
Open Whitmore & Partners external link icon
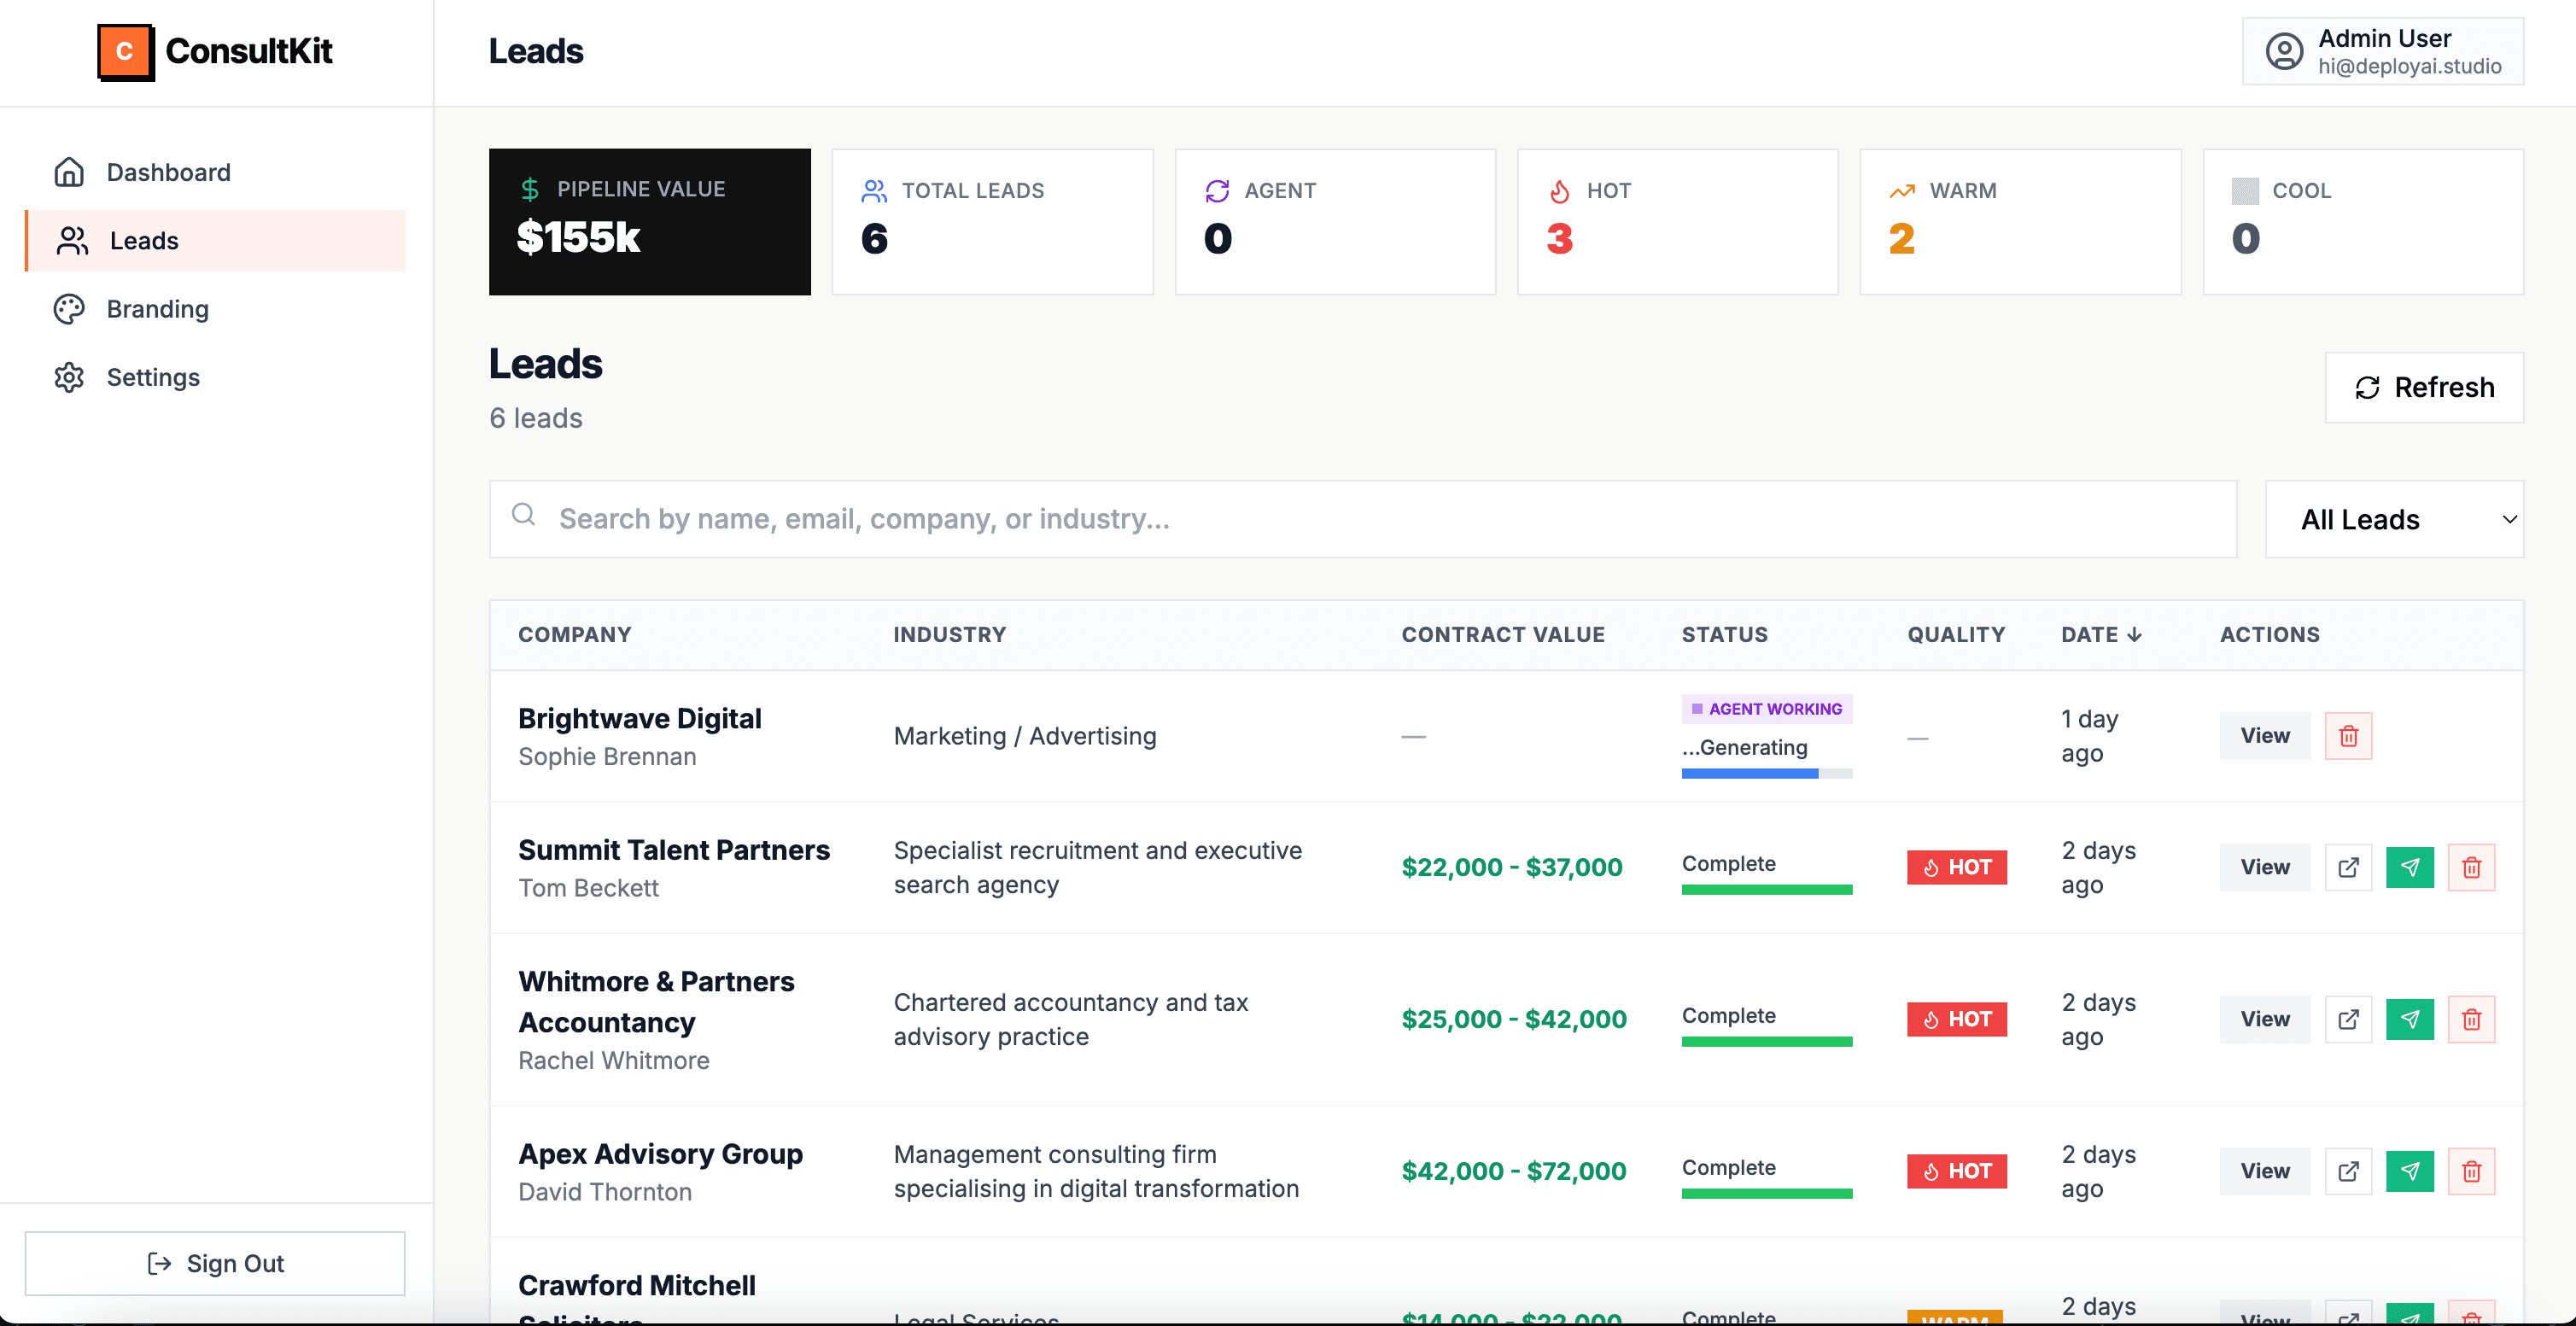2348,1019
